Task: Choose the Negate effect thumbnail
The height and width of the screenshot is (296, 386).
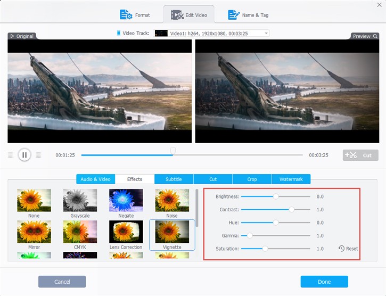Action: [126, 200]
